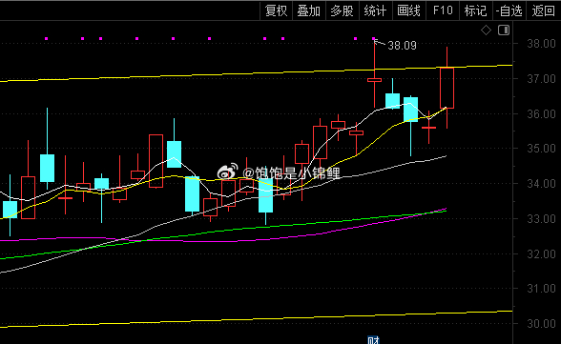Open the 复权 adjustment option
The image size is (561, 344).
pos(277,10)
